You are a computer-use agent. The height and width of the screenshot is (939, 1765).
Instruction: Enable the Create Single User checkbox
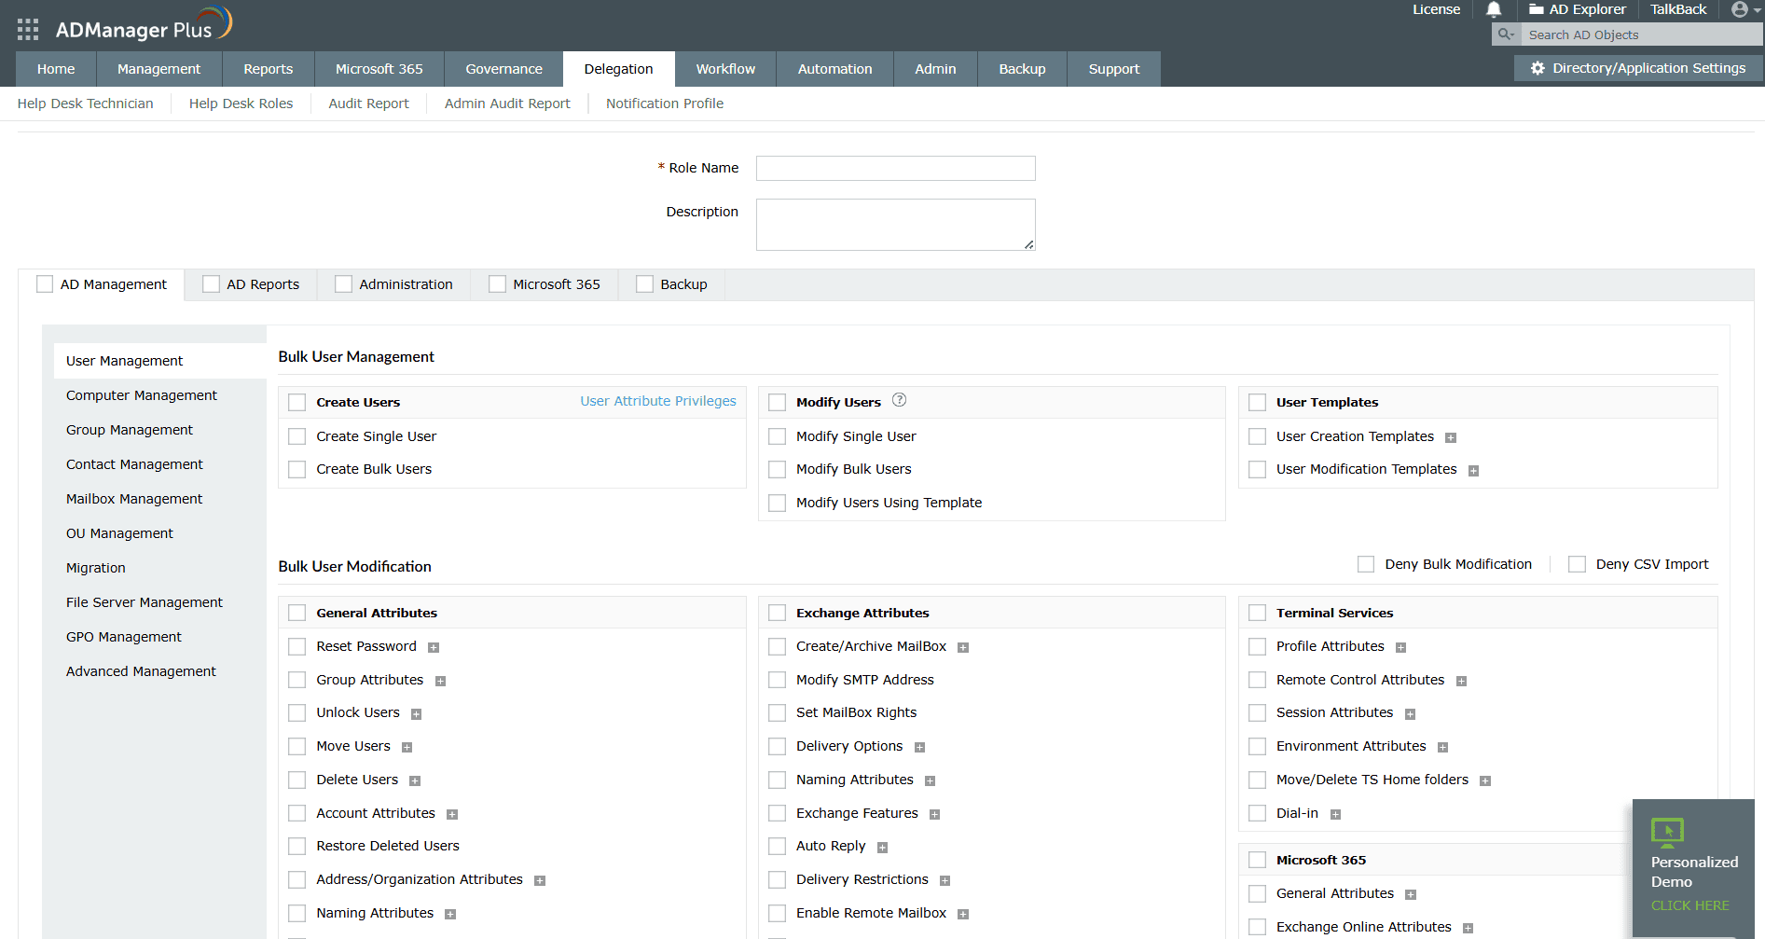point(296,435)
